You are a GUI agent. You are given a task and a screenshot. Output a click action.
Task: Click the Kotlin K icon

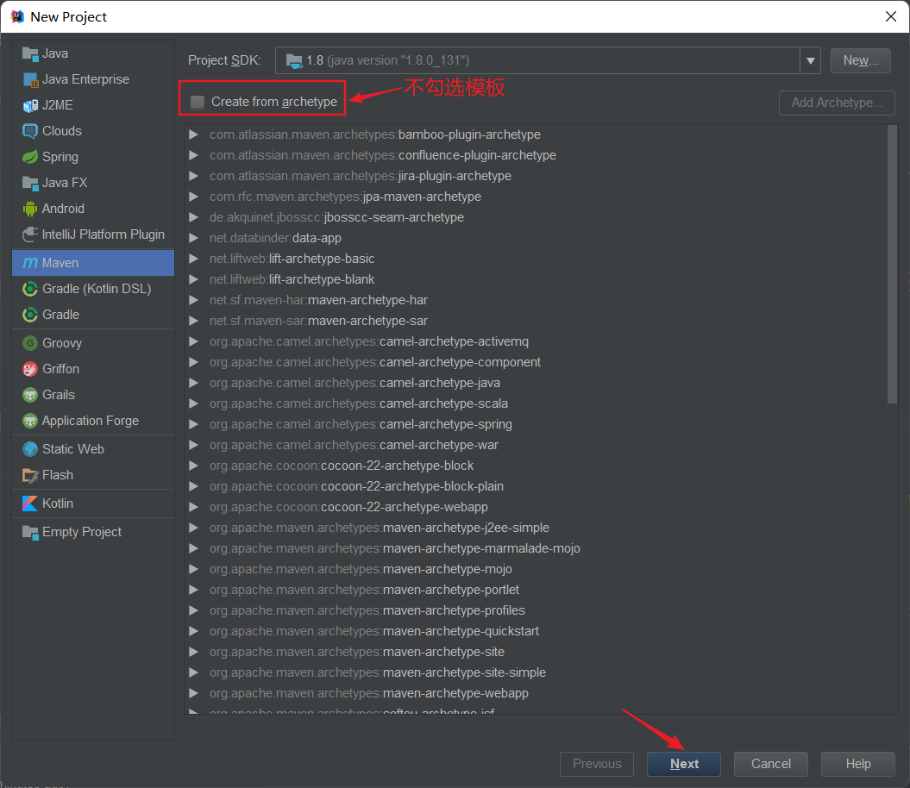[x=30, y=503]
